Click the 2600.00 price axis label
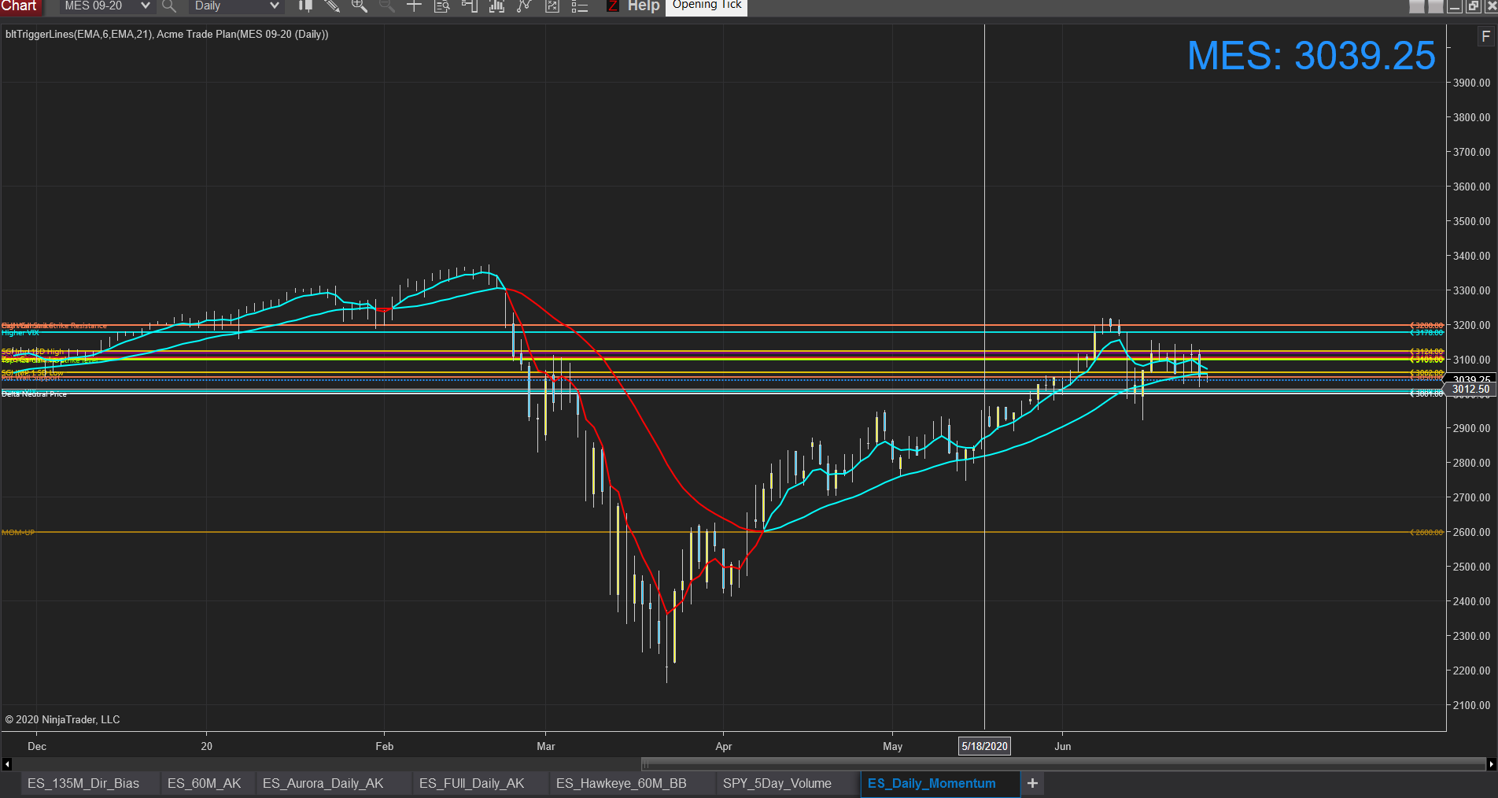This screenshot has width=1498, height=798. [x=1471, y=532]
